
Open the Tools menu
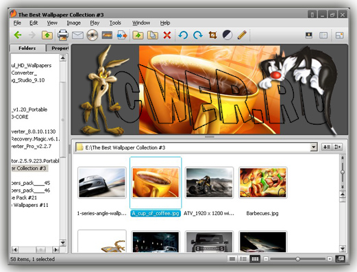115,23
